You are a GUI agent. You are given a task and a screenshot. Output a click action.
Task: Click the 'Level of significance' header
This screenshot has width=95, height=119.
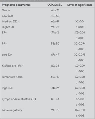[x=80, y=5]
